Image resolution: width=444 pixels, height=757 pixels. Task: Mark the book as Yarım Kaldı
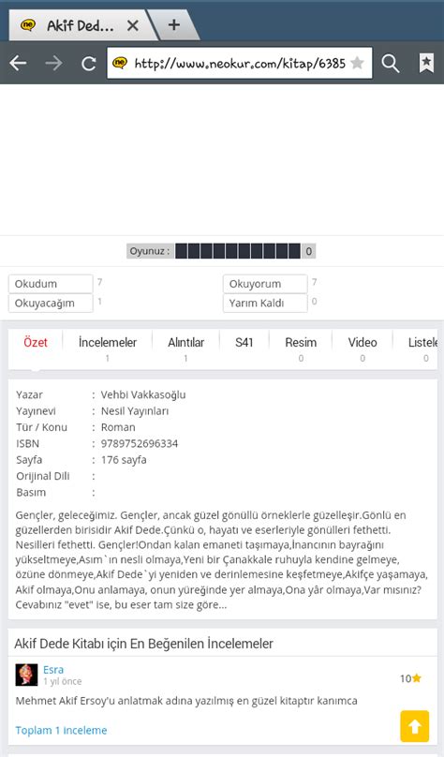click(265, 304)
